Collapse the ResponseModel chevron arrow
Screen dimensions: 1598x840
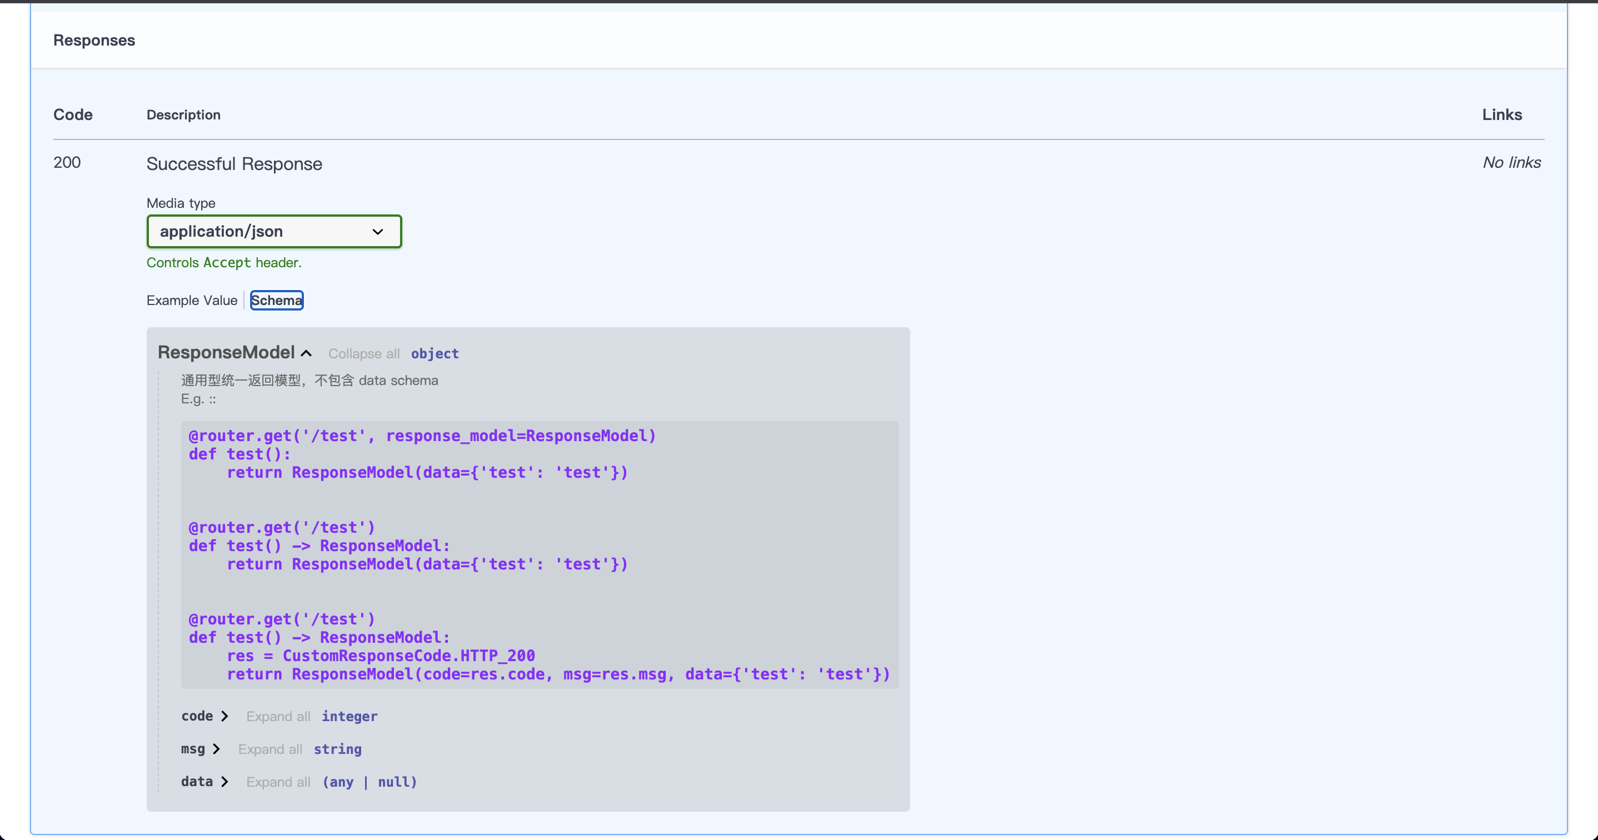pyautogui.click(x=307, y=353)
